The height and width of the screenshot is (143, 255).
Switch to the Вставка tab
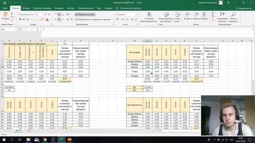(x=26, y=8)
